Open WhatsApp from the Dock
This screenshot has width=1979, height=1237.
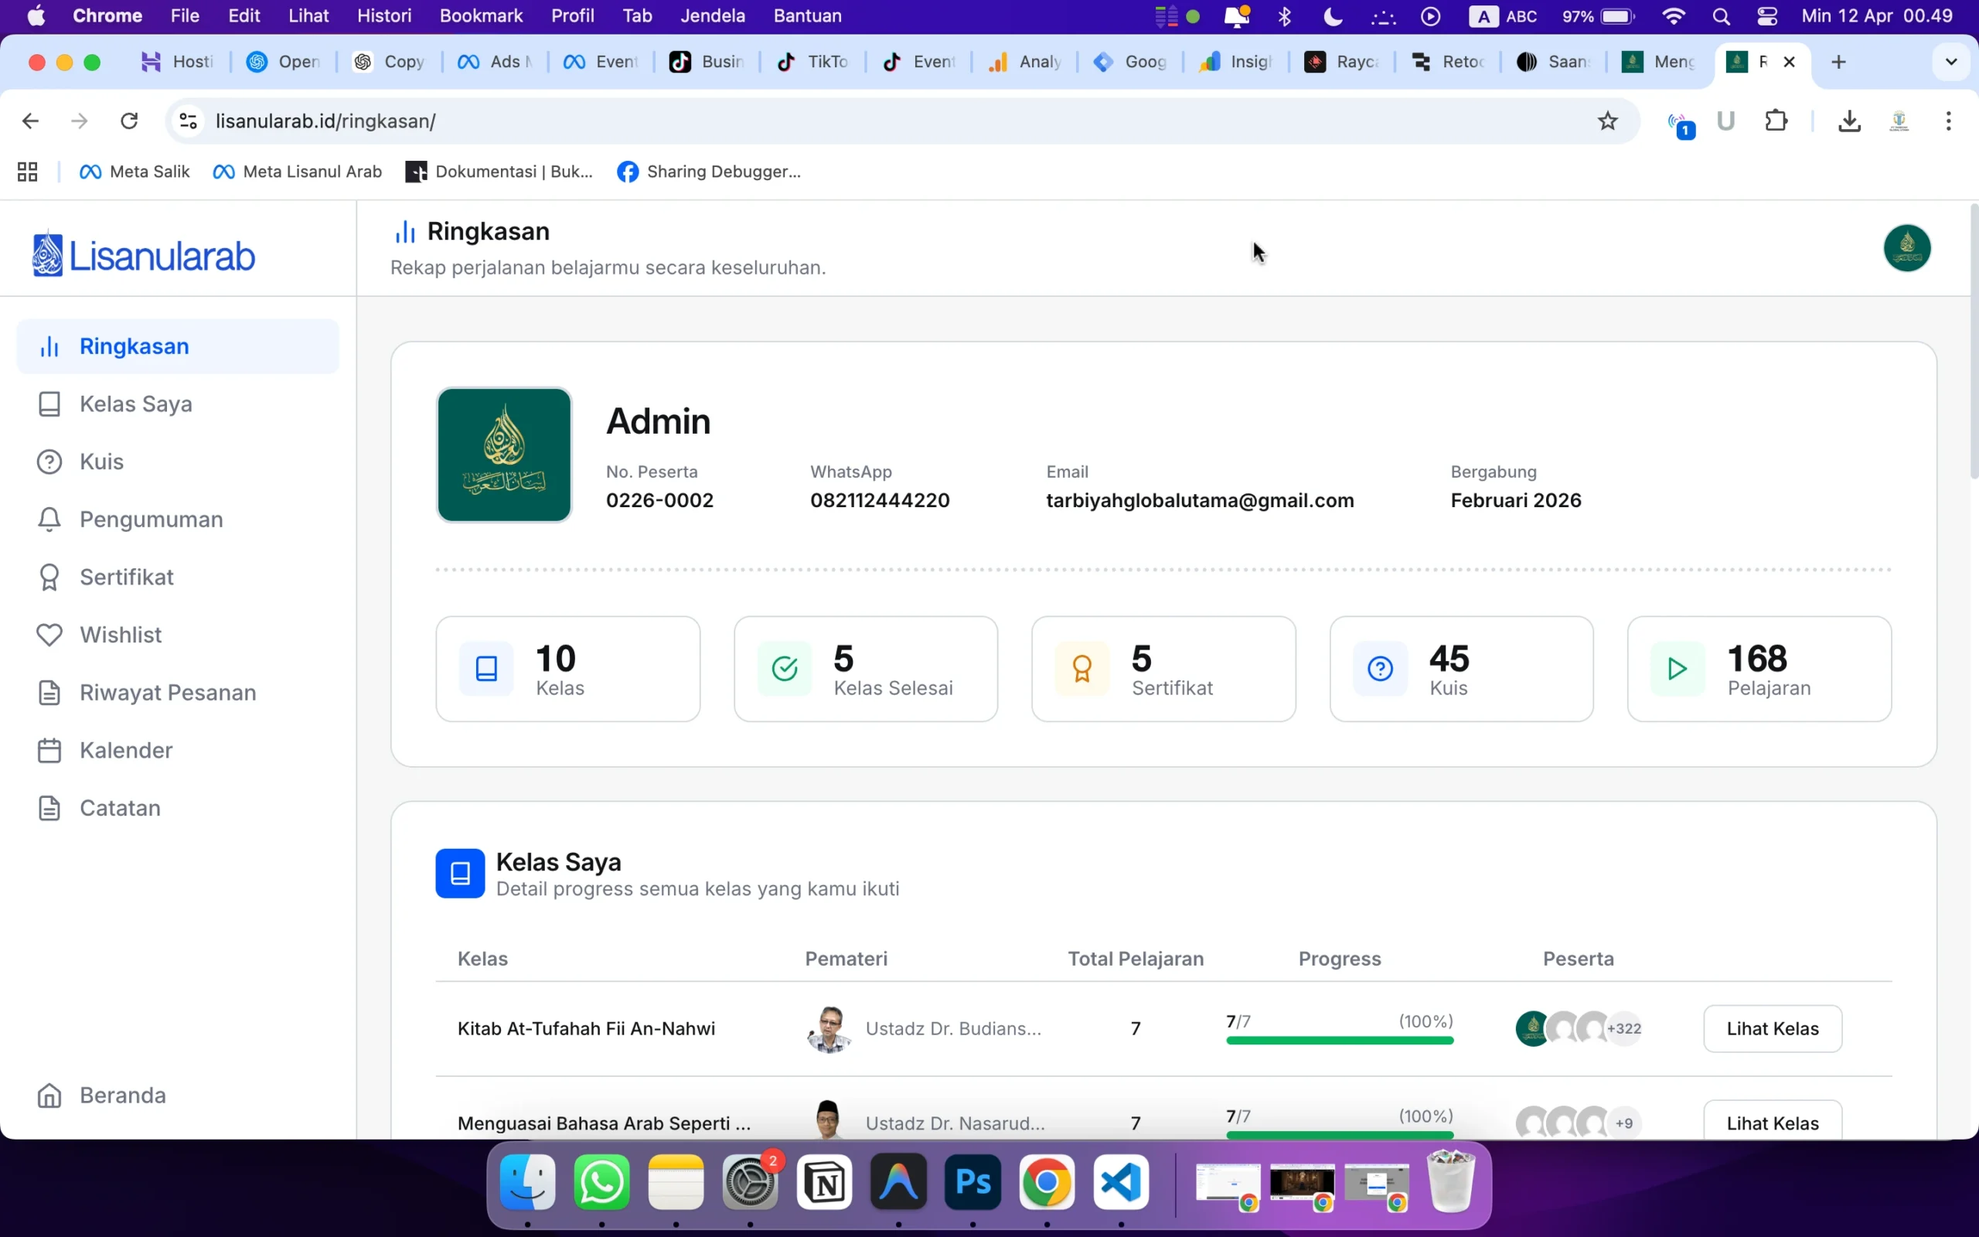[601, 1182]
